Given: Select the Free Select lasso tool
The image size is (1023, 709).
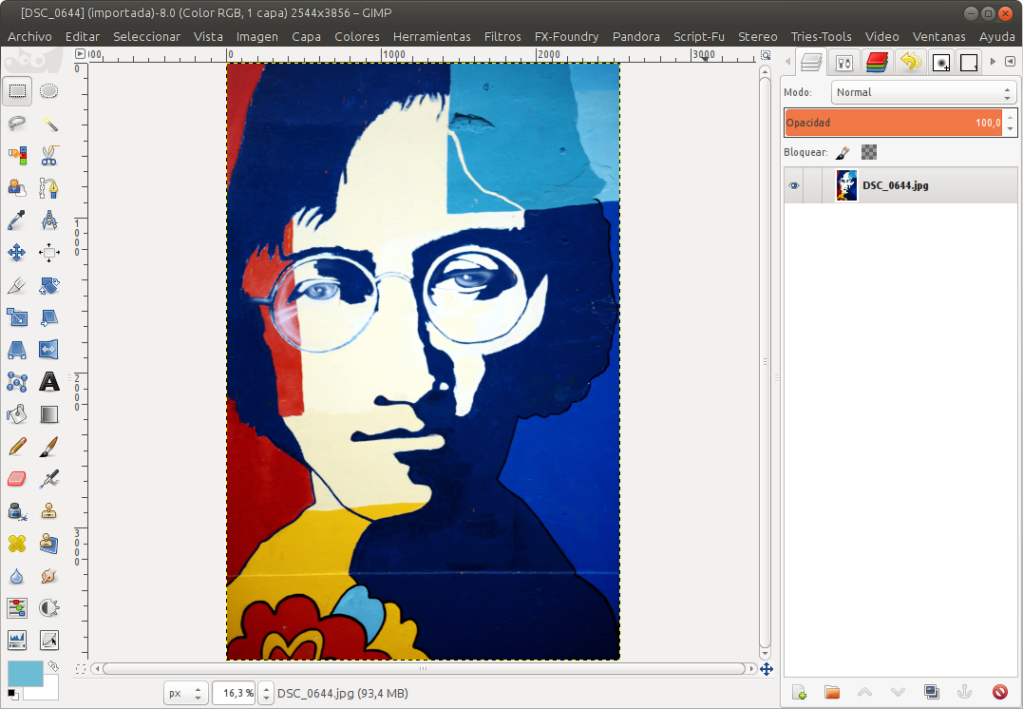Looking at the screenshot, I should [x=17, y=123].
